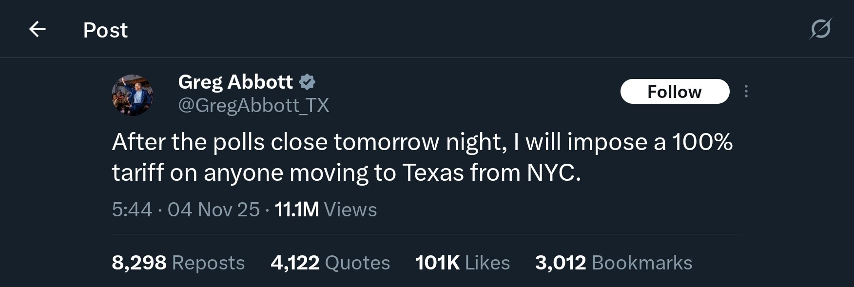
Task: Click the word "Reposts" label
Action: [x=208, y=263]
